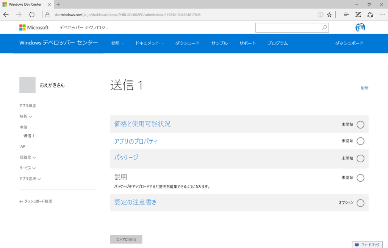Open Reading view book icon
The height and width of the screenshot is (248, 388).
click(x=321, y=15)
